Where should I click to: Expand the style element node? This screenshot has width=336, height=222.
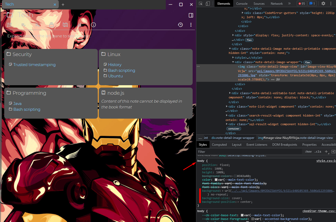click(x=233, y=58)
